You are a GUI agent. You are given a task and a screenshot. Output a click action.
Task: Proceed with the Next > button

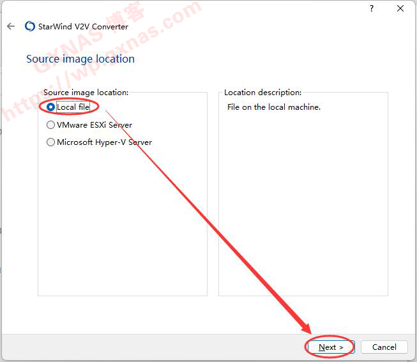(x=331, y=347)
